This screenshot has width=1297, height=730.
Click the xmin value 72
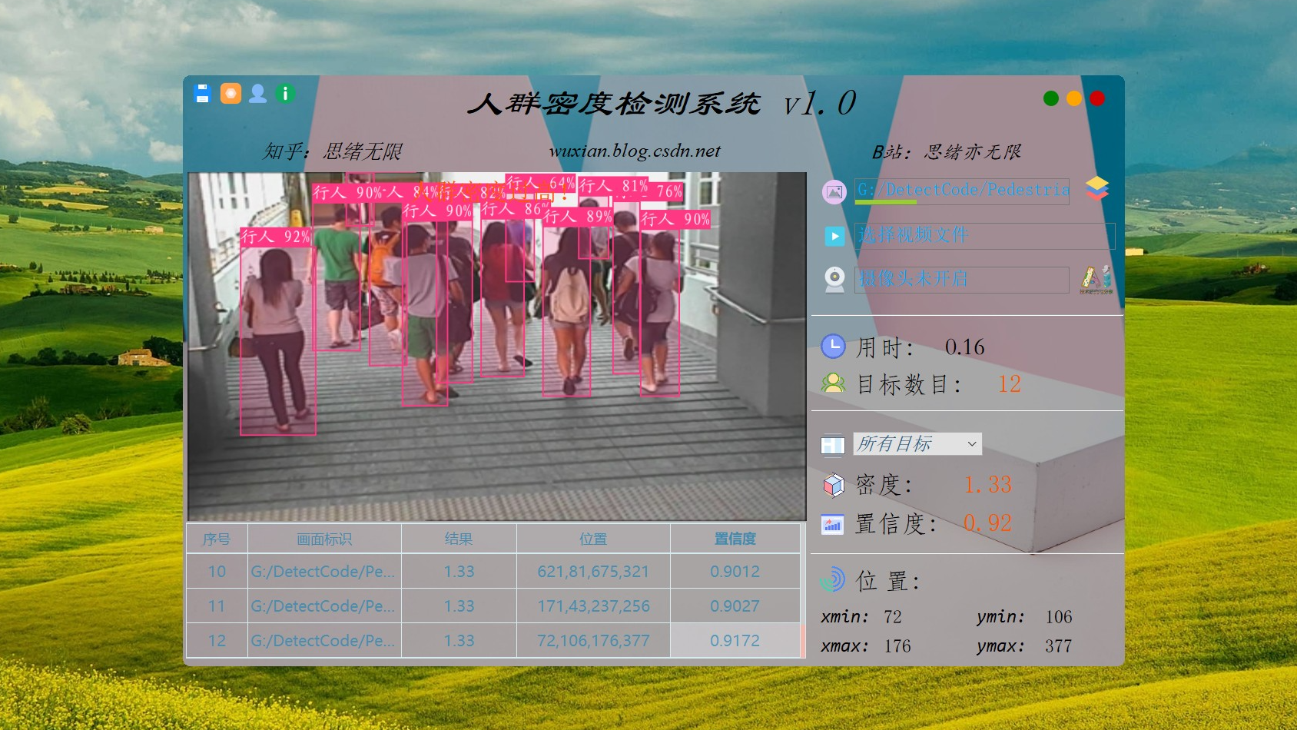(893, 617)
